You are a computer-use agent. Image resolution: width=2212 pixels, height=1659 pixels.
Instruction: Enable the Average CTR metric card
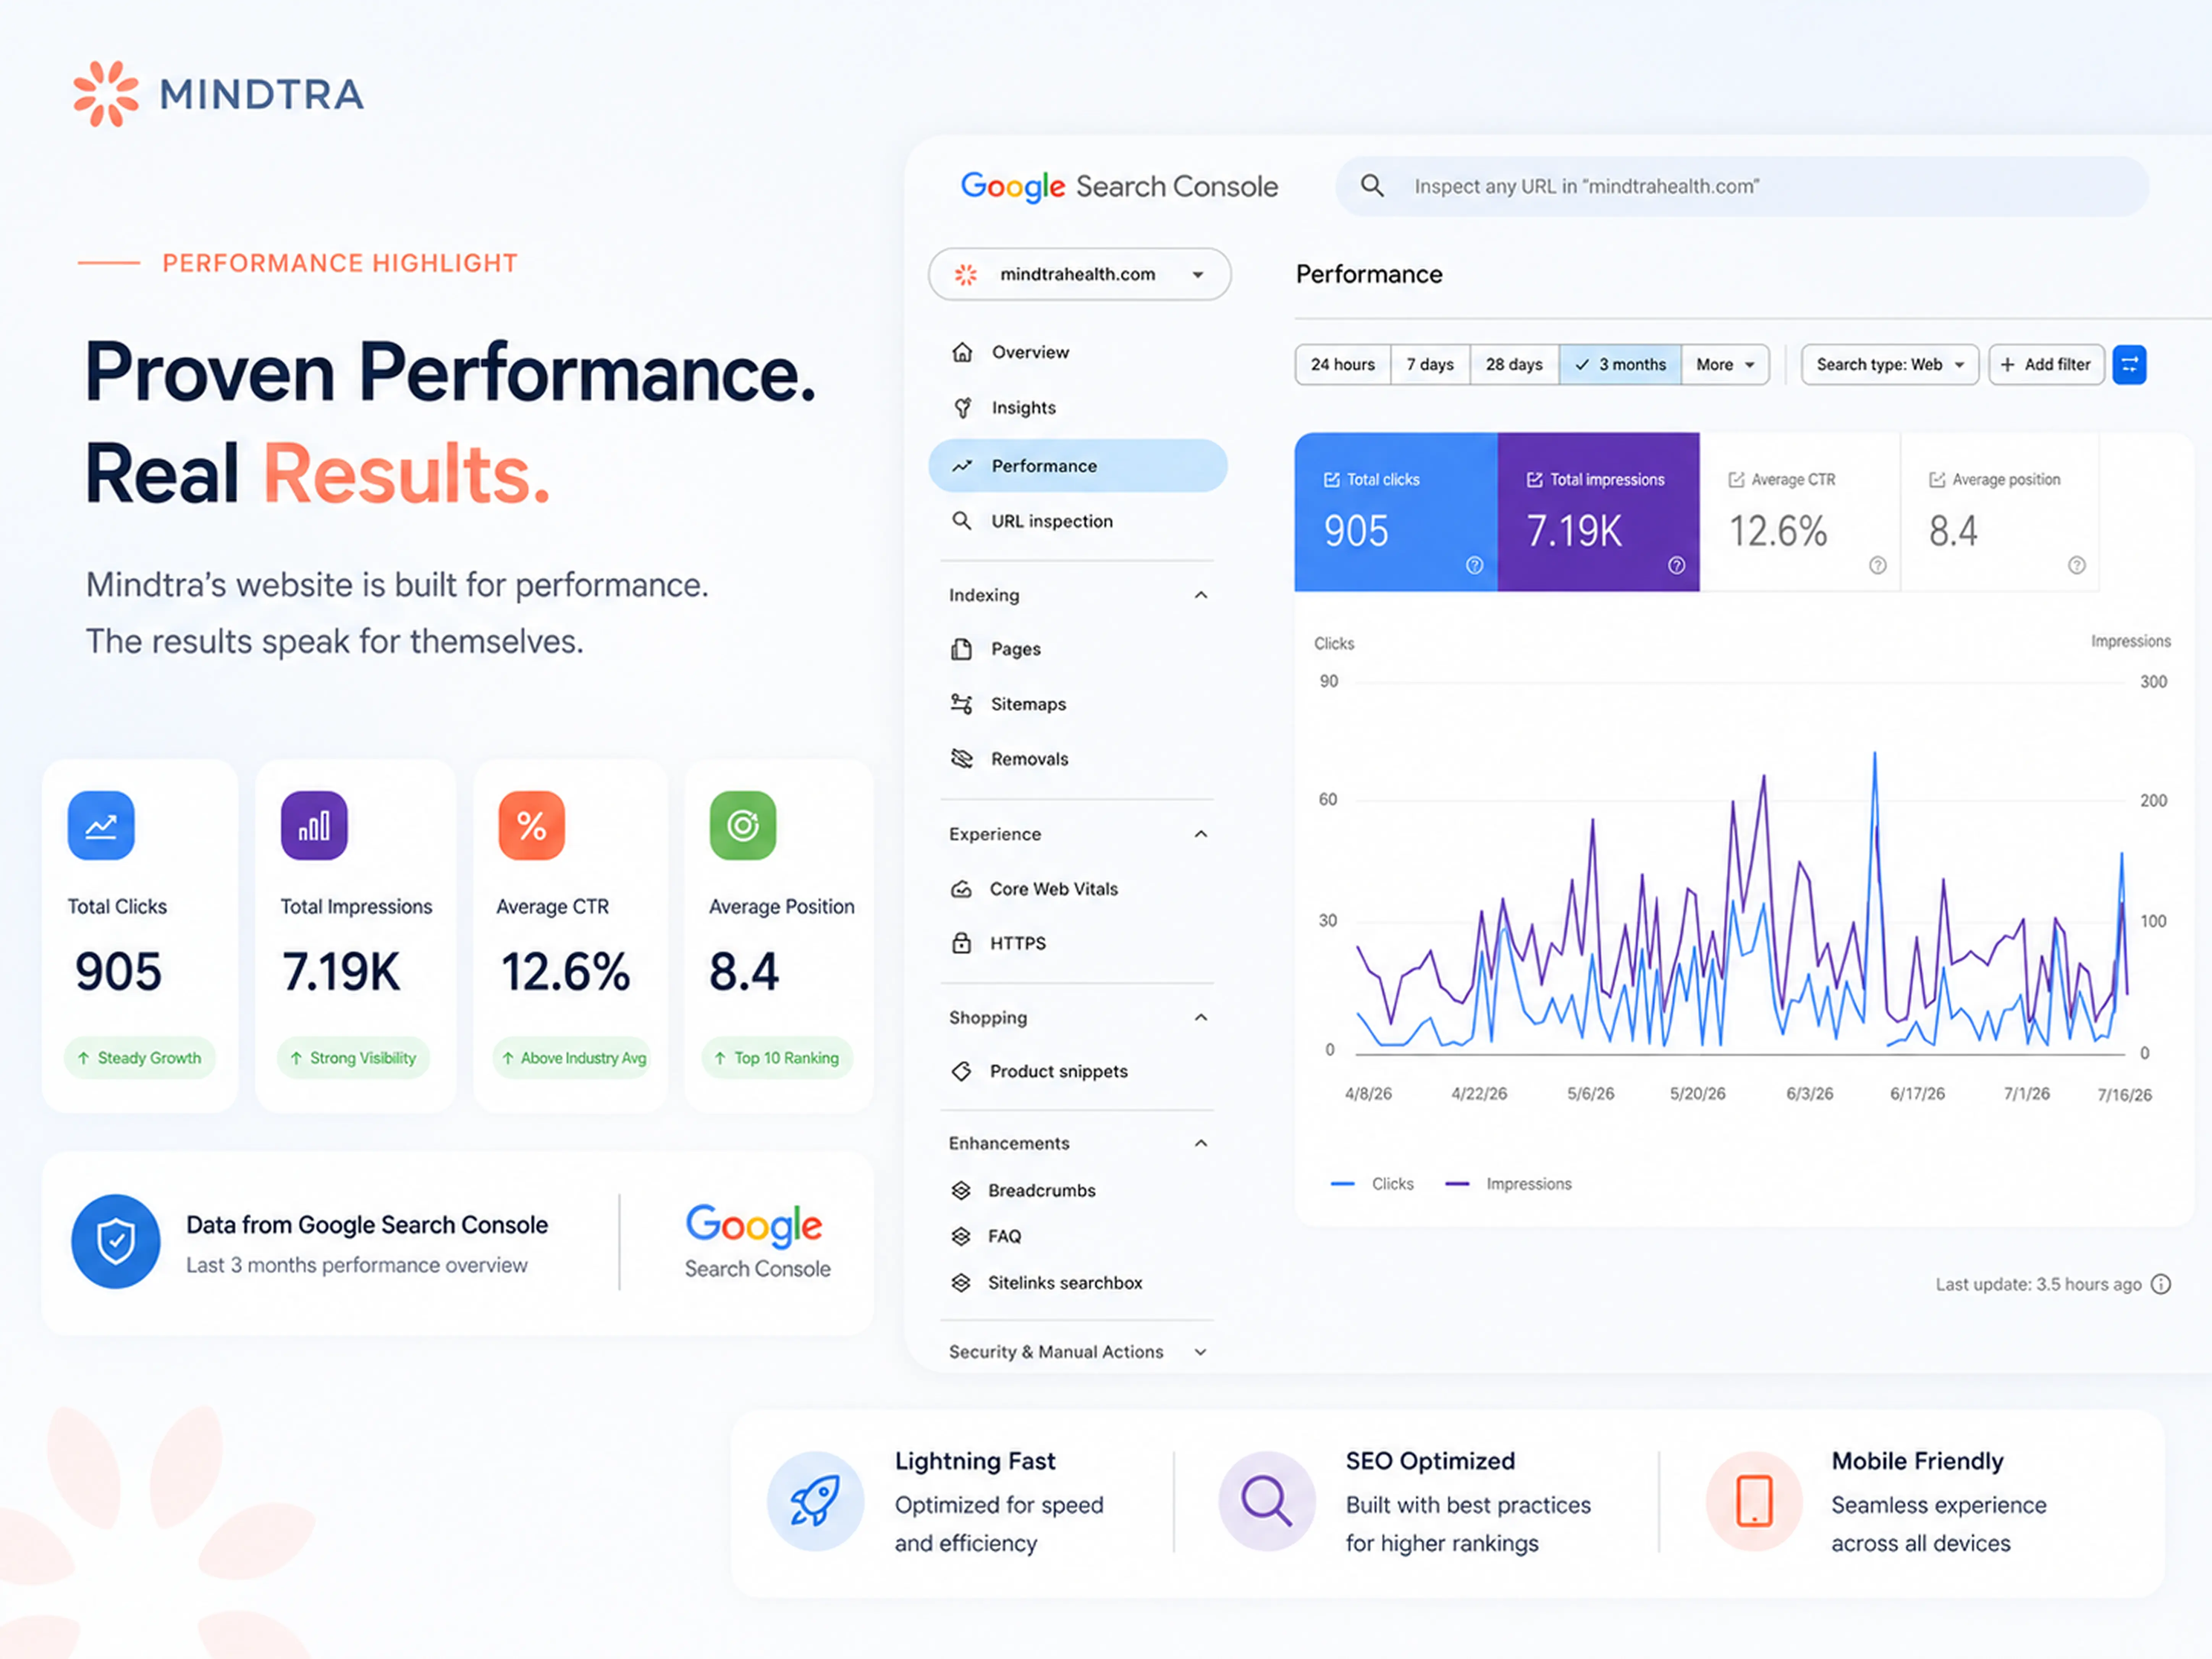coord(1800,512)
